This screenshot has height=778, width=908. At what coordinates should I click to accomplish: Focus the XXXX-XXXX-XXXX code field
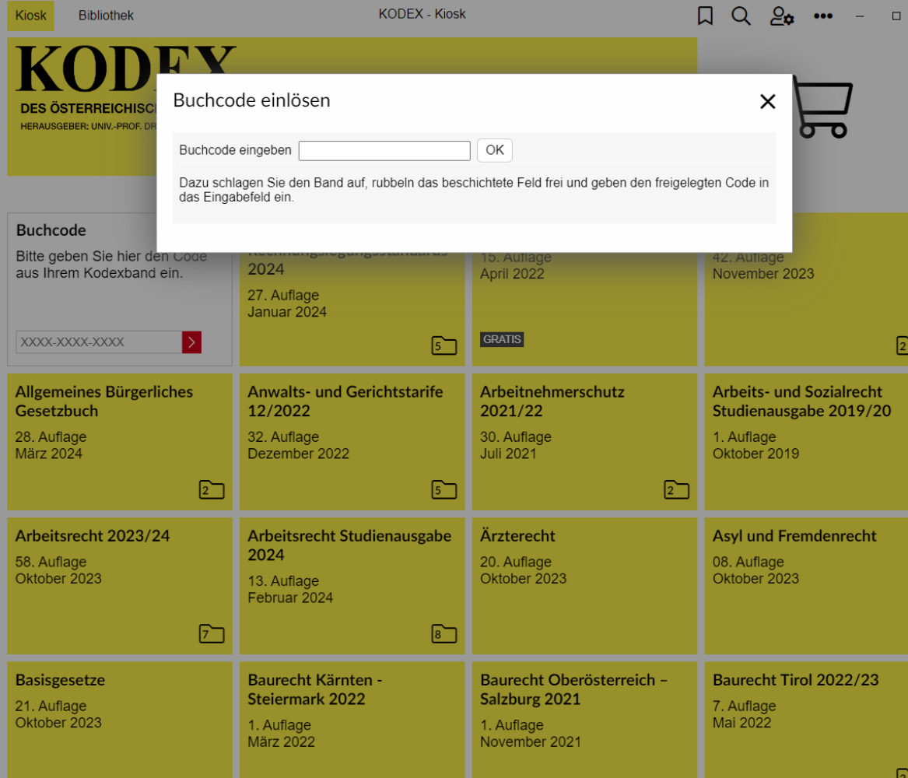click(x=99, y=342)
